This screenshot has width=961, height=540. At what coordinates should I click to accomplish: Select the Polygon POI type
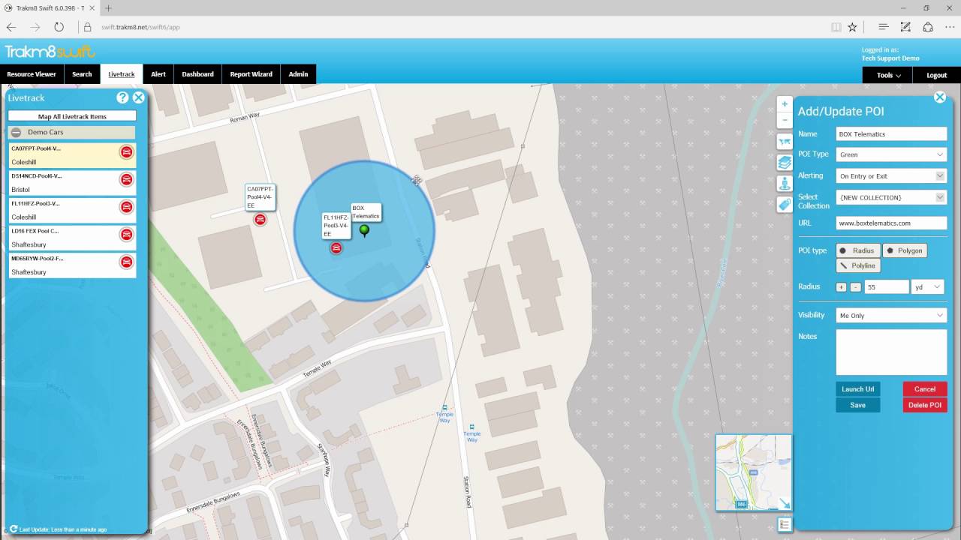pyautogui.click(x=904, y=250)
